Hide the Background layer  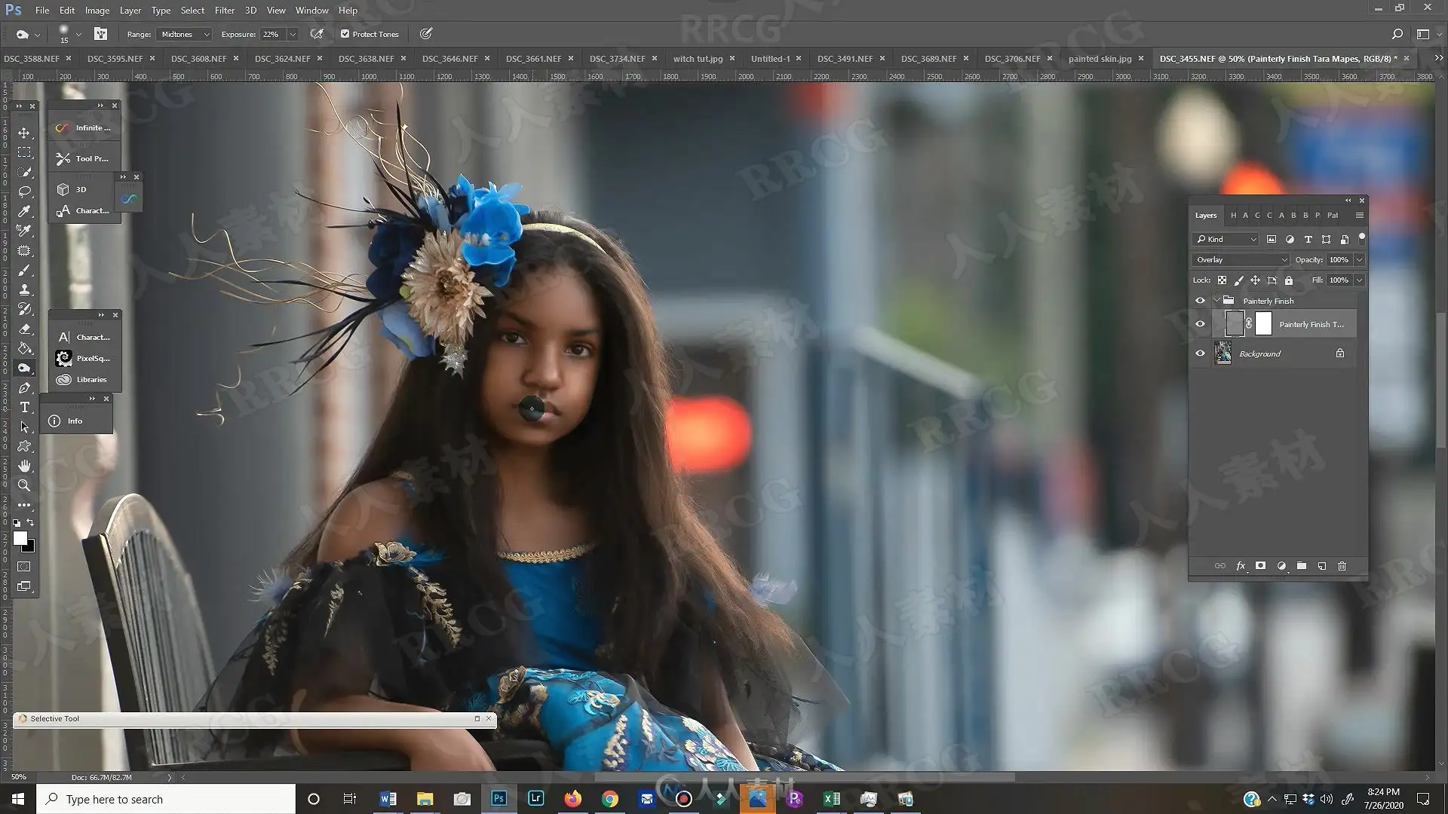coord(1200,353)
